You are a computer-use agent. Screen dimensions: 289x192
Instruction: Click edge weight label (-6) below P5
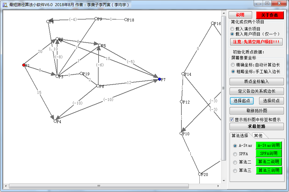coord(100,65)
